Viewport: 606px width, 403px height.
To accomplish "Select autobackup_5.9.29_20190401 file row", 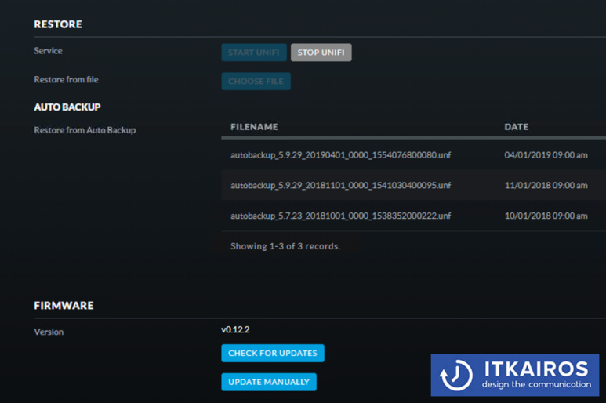I will (x=413, y=155).
